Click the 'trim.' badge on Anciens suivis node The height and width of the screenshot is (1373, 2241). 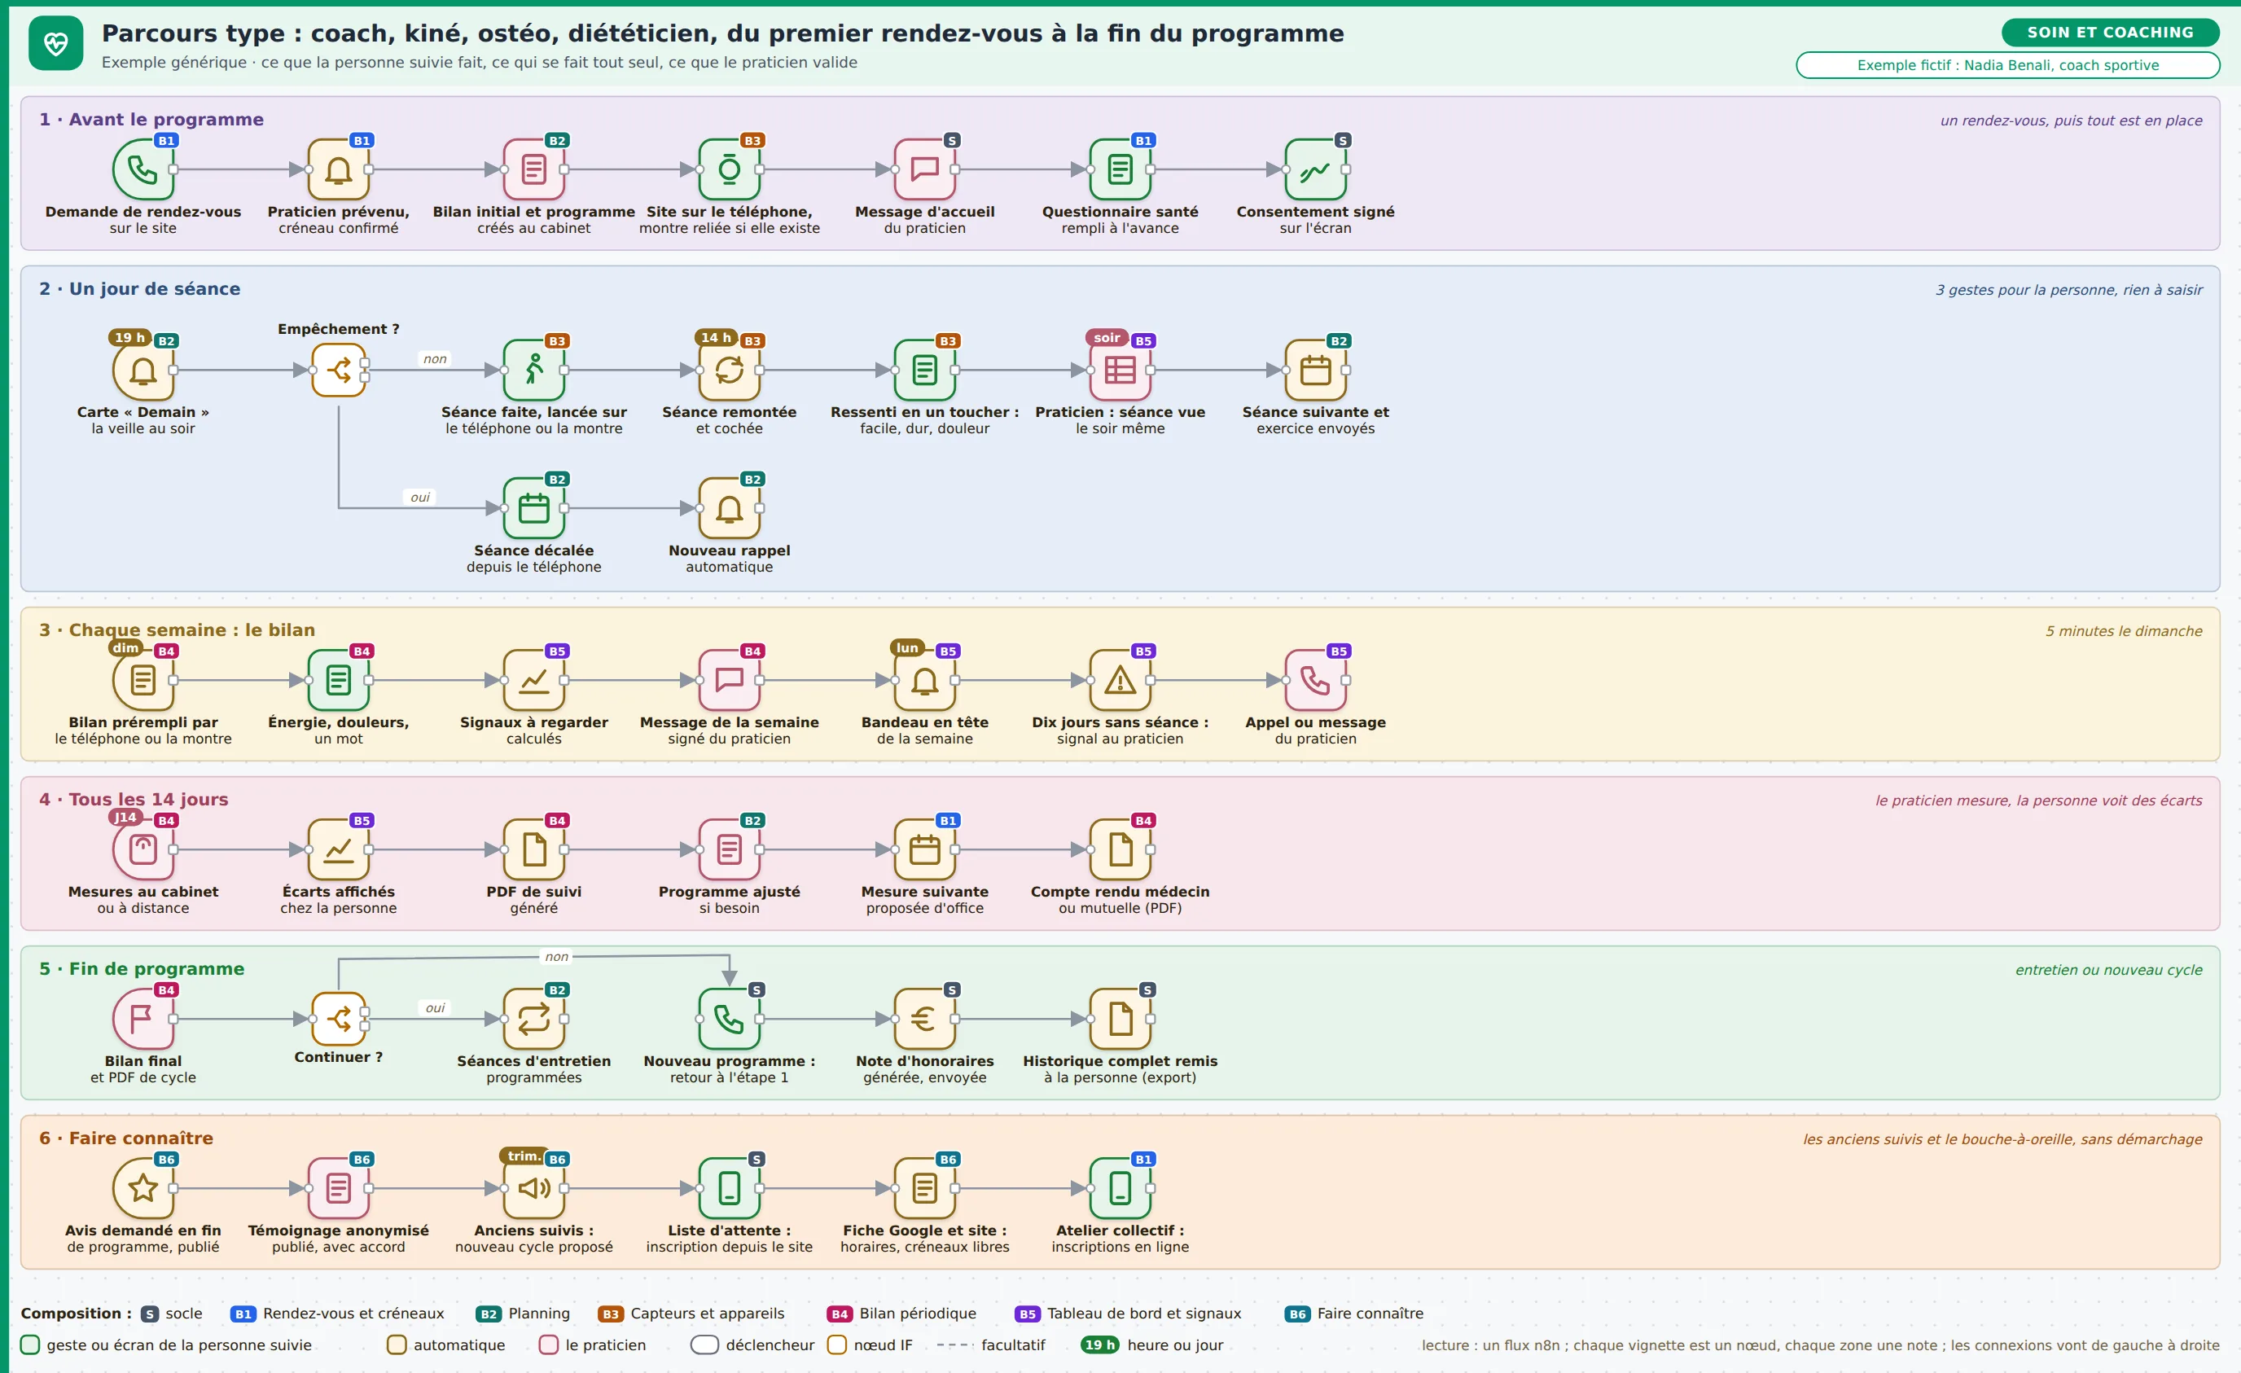(x=522, y=1156)
